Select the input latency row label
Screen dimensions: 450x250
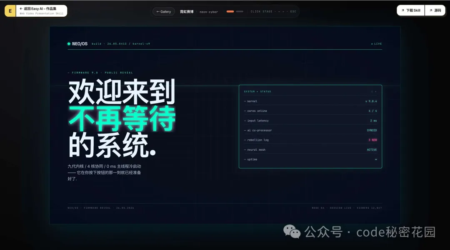coord(258,121)
